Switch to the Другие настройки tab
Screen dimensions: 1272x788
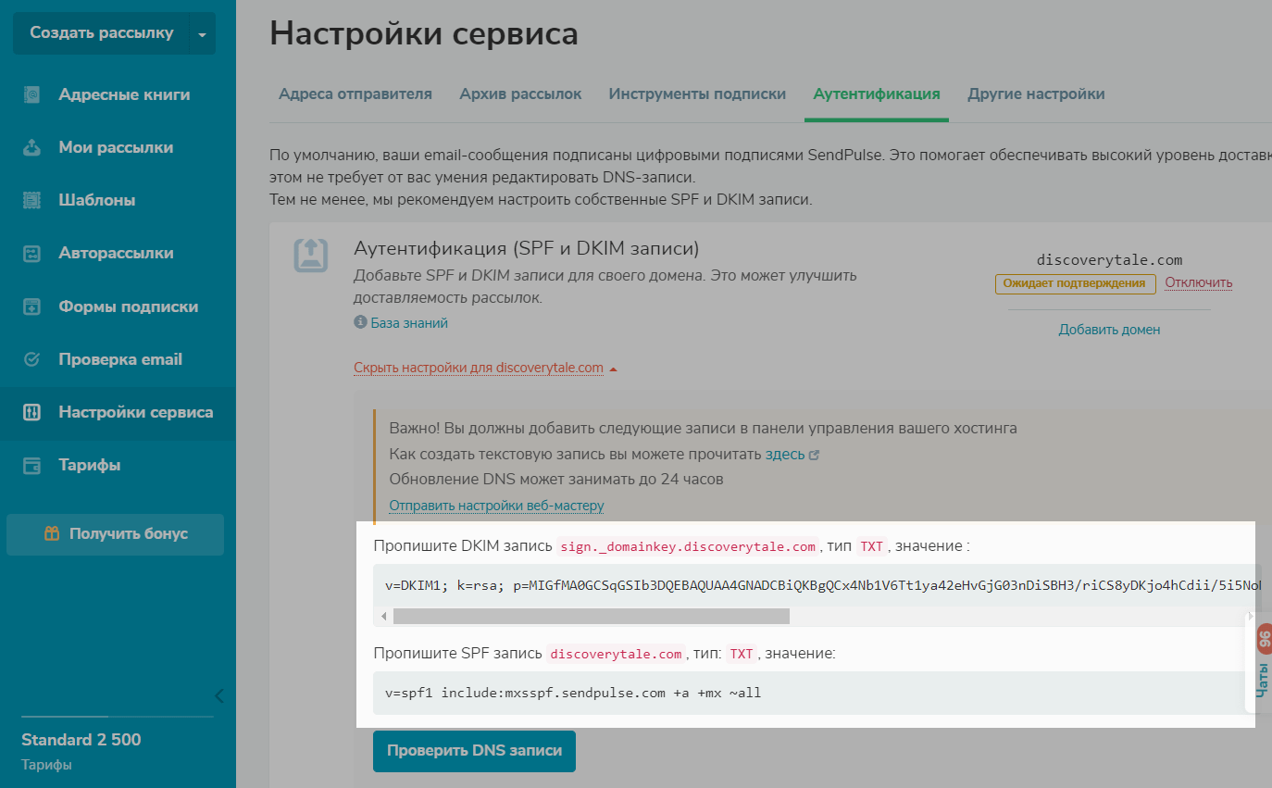coord(1036,94)
